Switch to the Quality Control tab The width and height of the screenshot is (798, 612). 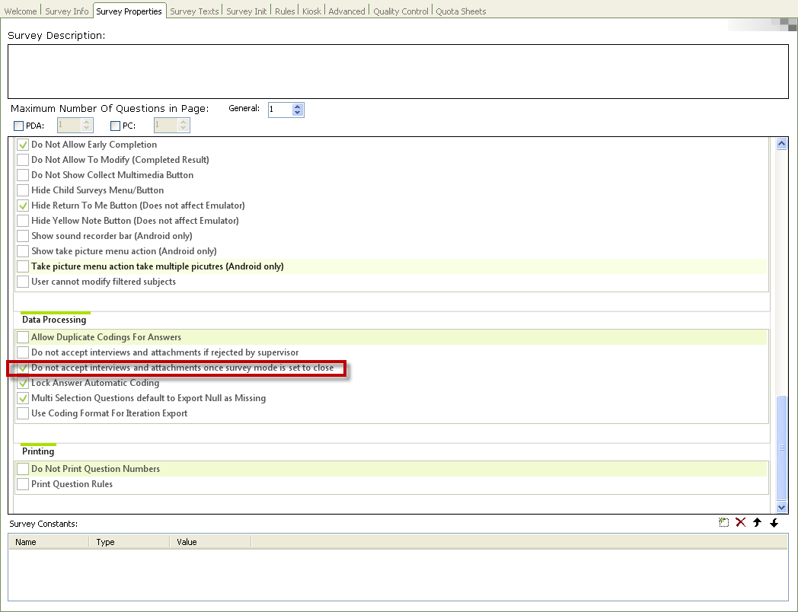(x=401, y=11)
